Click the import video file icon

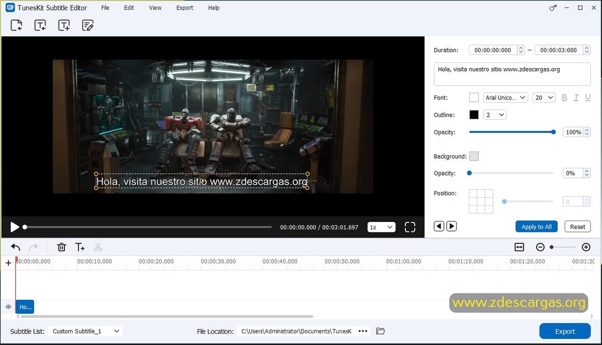coord(16,25)
